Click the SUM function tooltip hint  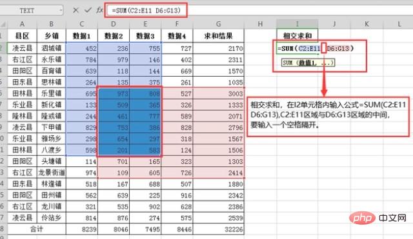(308, 63)
